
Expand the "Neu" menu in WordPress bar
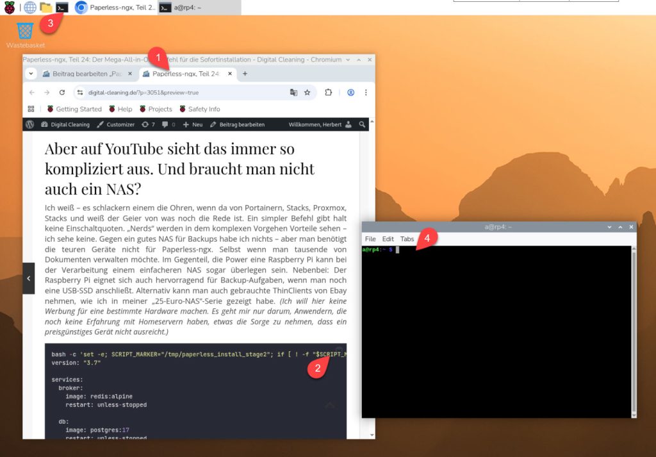point(192,124)
